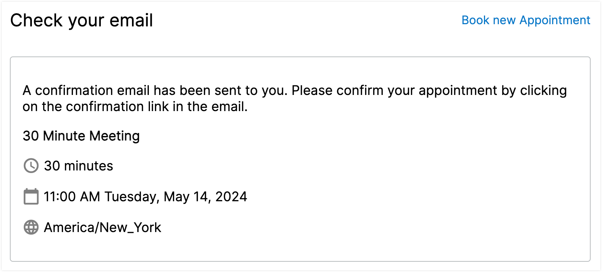Click first line of confirmation message
Viewport: 602px width, 272px height.
(x=295, y=91)
